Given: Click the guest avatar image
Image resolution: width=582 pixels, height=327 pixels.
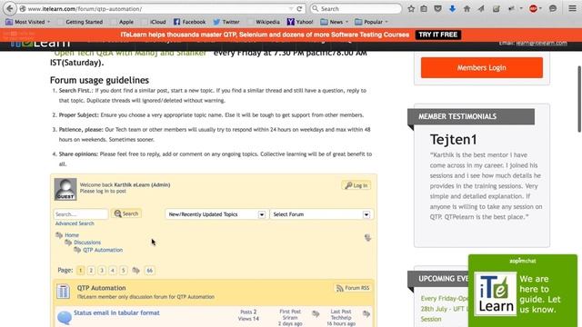Looking at the screenshot, I should pos(65,189).
